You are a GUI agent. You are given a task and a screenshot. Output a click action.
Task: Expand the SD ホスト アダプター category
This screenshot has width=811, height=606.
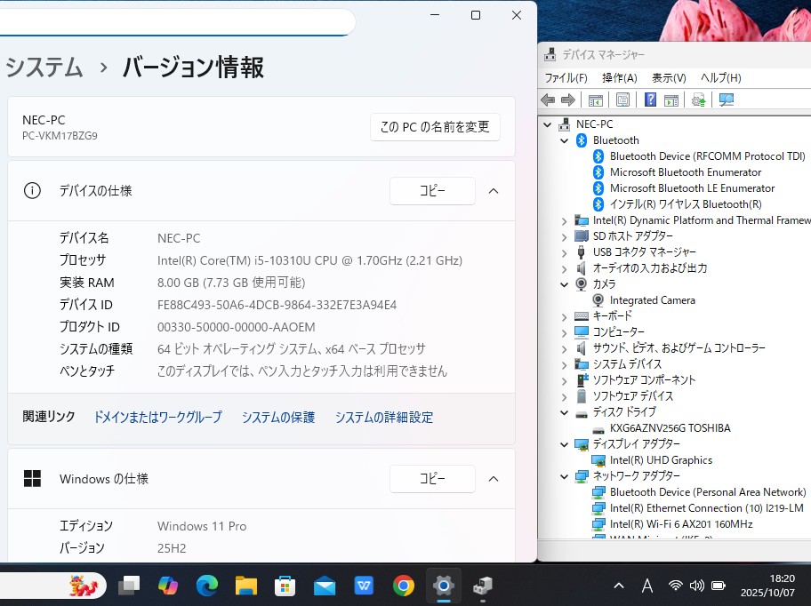click(x=565, y=236)
